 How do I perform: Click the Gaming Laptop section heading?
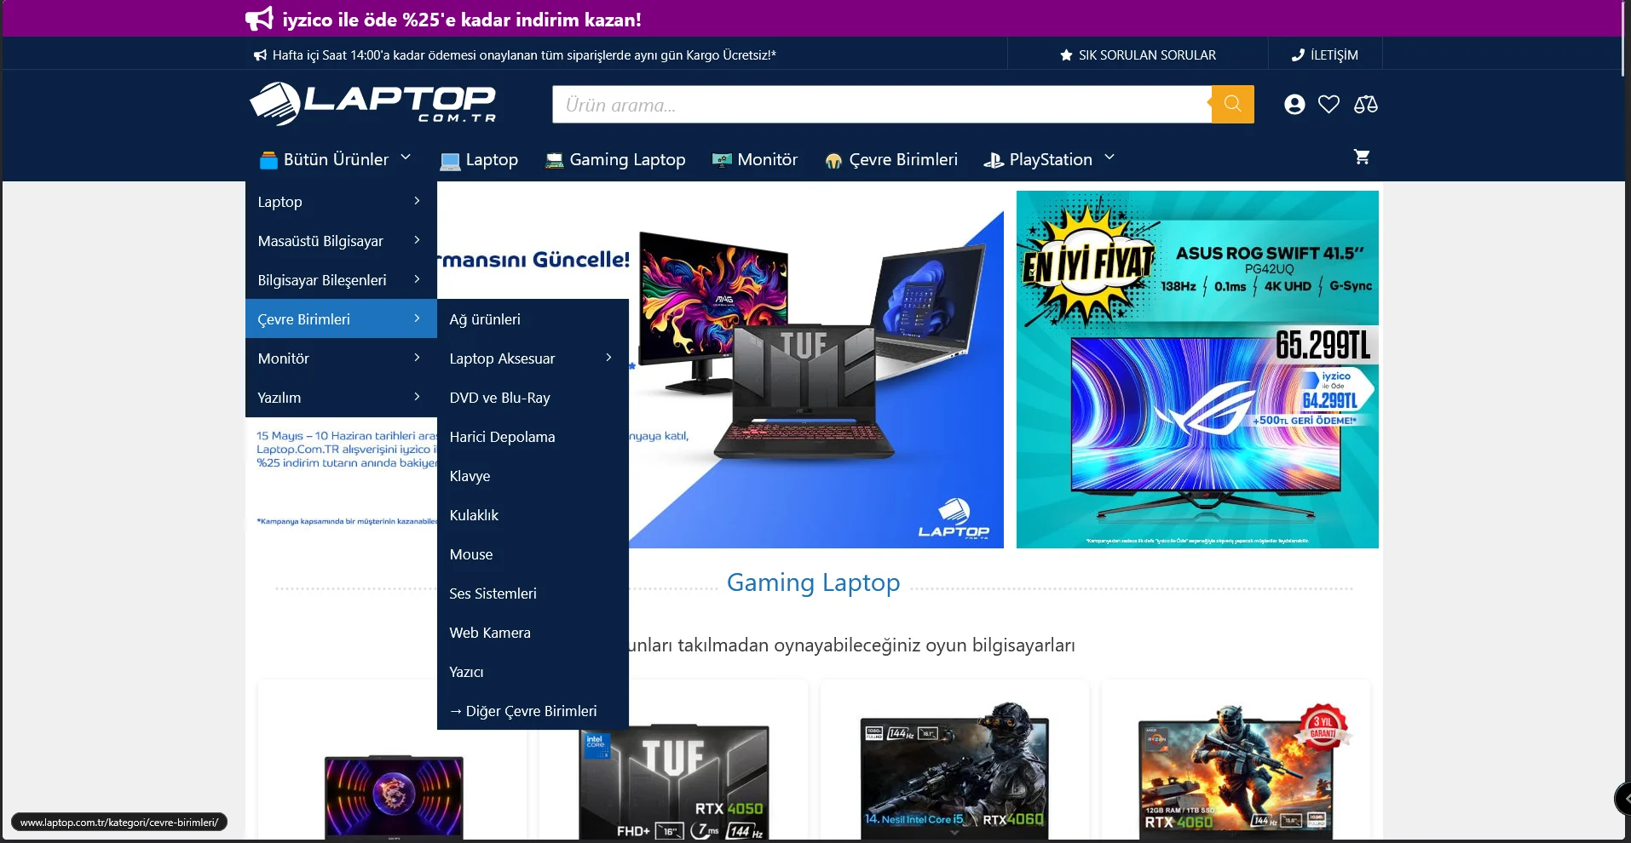813,582
